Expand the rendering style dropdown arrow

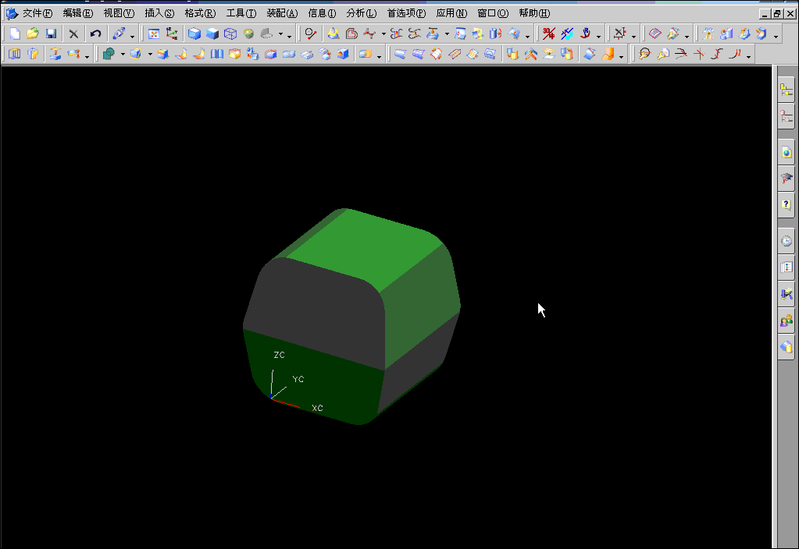click(280, 34)
